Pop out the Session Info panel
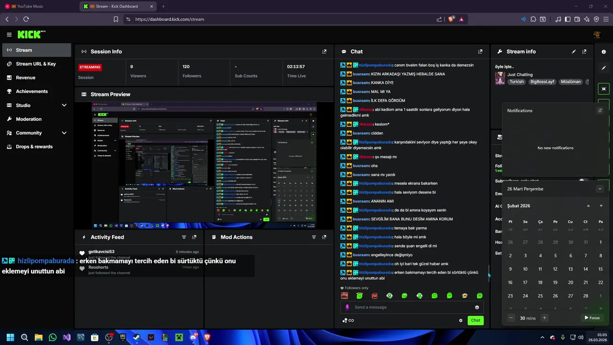613x345 pixels. click(324, 52)
